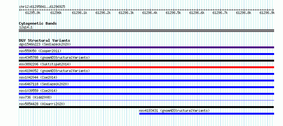Click the nsv1042044 blue variant bar
Screen dimensions: 283x126
pos(146,81)
